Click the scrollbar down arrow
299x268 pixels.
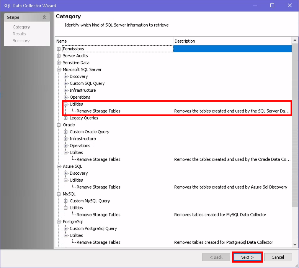pos(295,244)
